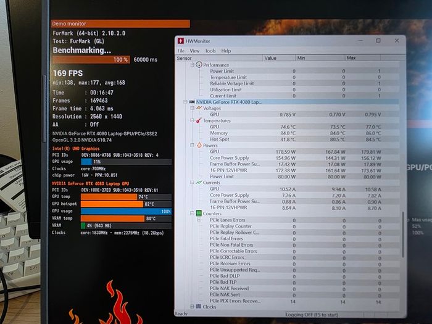Click the Performance gauge icon
Screen dimensions: 432x324
pyautogui.click(x=199, y=65)
